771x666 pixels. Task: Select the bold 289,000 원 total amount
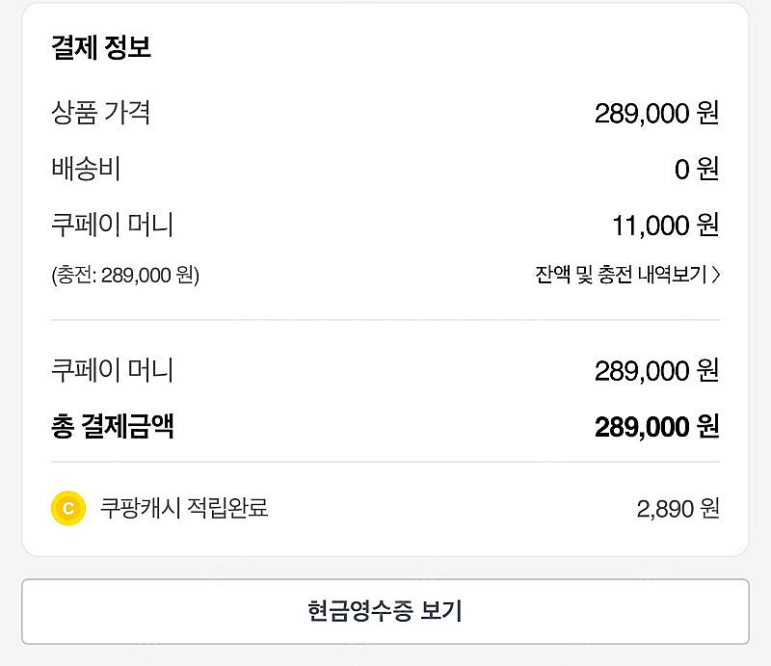click(x=656, y=427)
